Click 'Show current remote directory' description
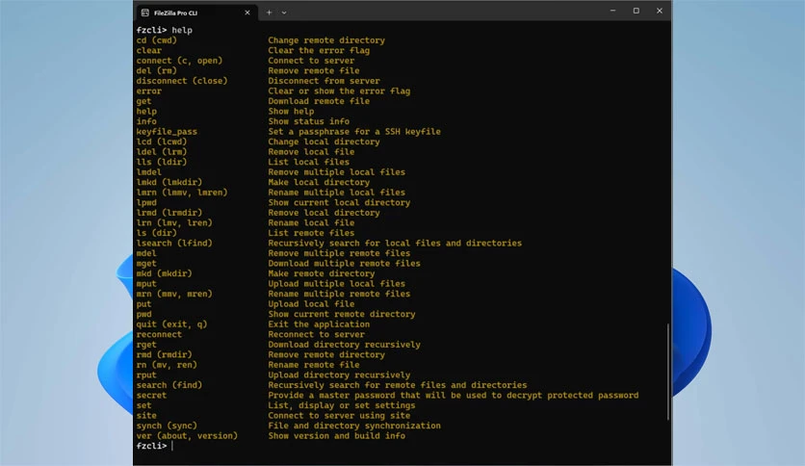 pyautogui.click(x=342, y=314)
